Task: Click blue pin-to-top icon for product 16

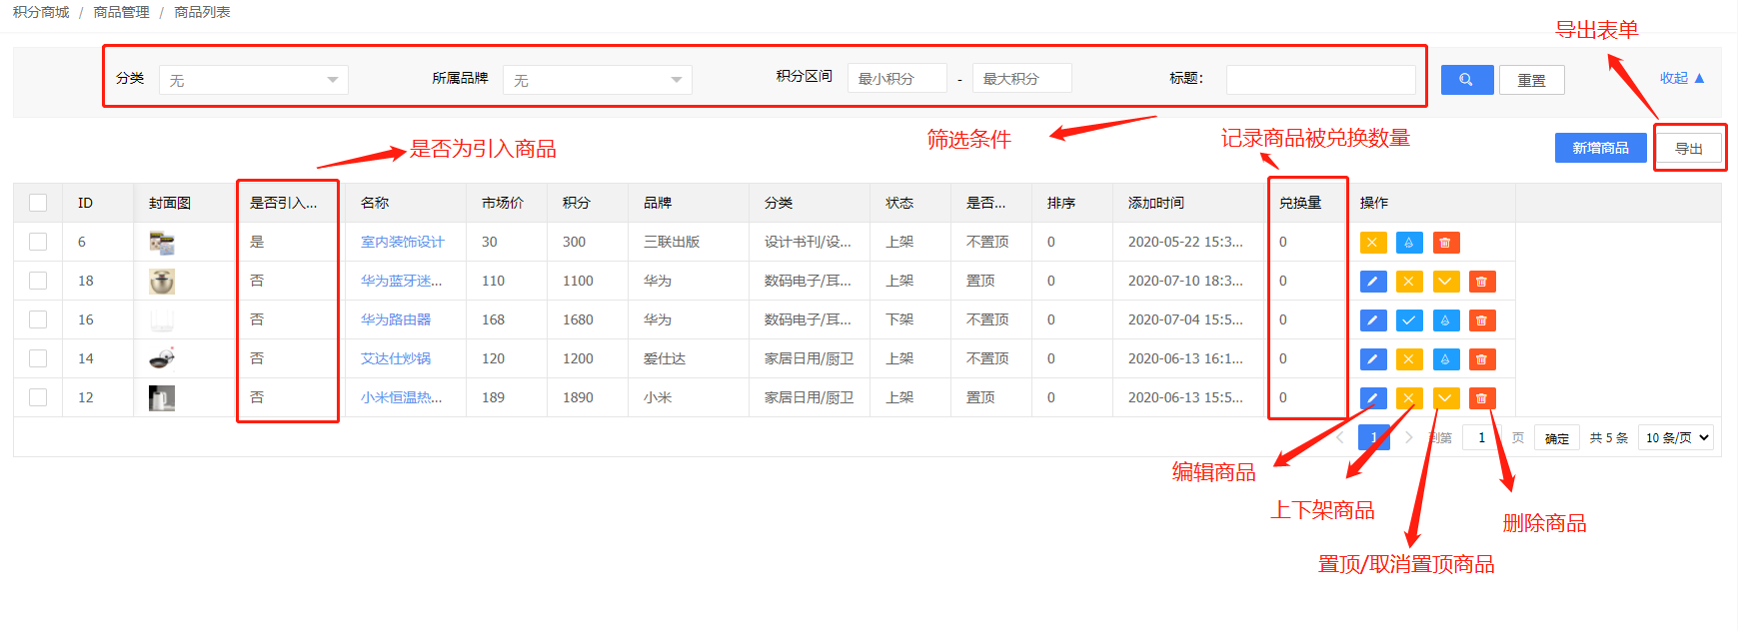Action: point(1445,320)
